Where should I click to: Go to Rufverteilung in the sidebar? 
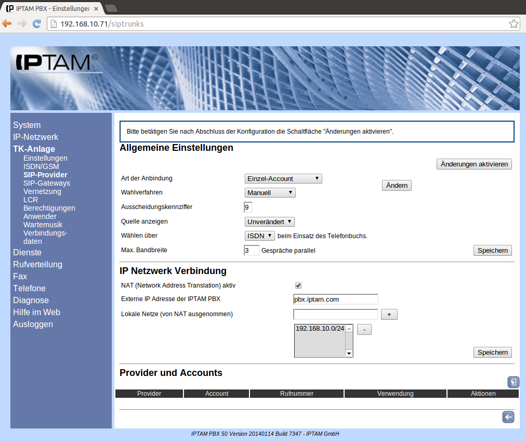37,264
